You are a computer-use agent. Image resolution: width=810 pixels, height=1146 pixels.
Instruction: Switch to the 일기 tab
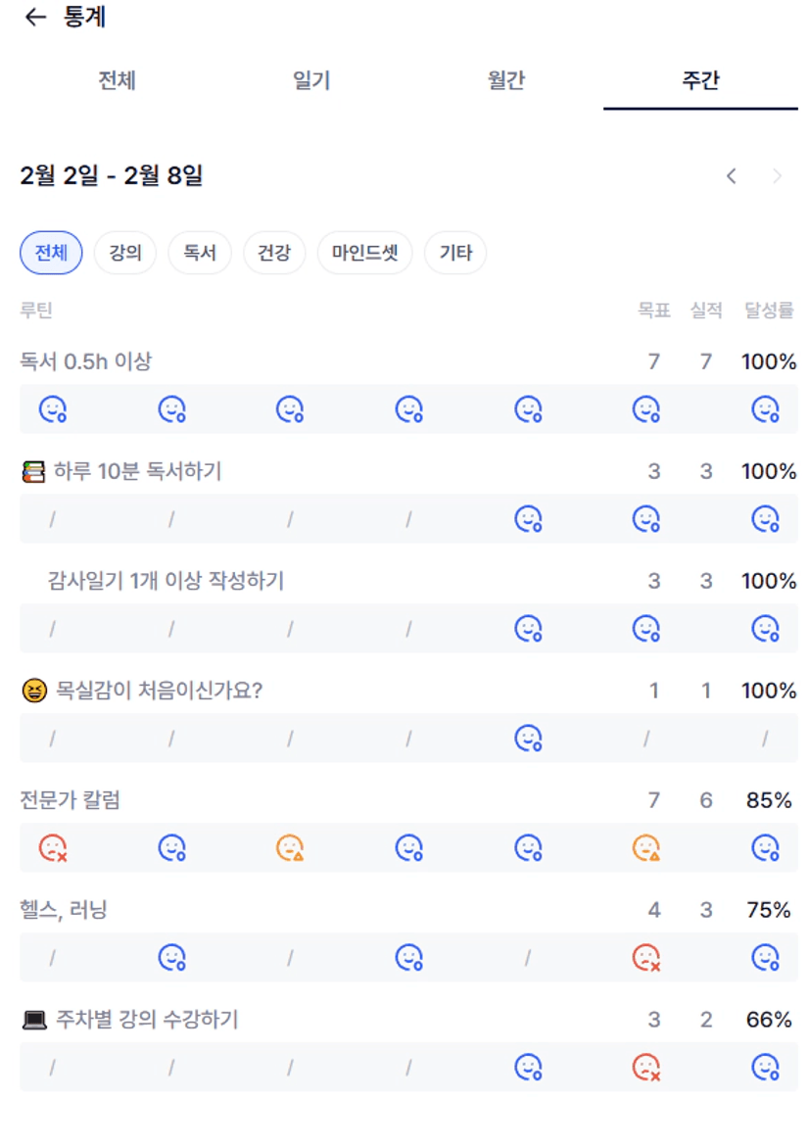(311, 80)
